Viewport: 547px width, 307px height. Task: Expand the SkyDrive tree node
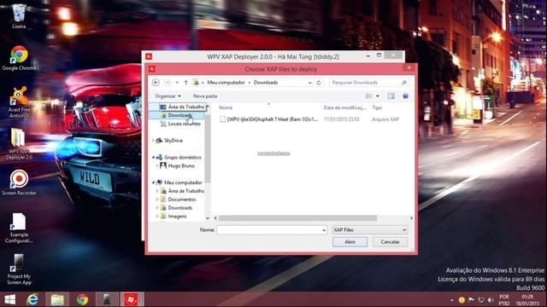point(153,141)
